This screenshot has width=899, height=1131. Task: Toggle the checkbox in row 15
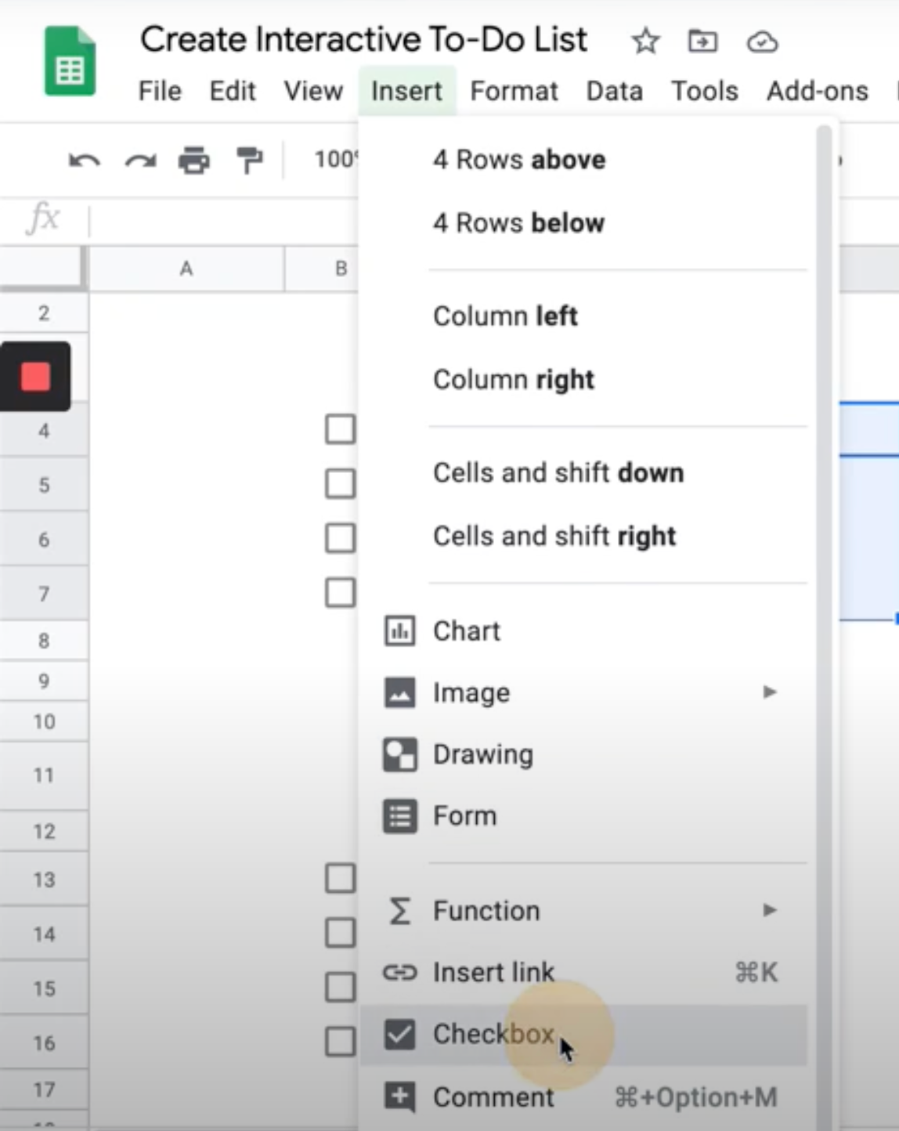pyautogui.click(x=340, y=987)
